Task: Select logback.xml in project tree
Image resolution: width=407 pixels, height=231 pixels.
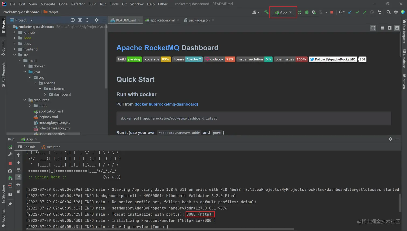Action: tap(48, 117)
